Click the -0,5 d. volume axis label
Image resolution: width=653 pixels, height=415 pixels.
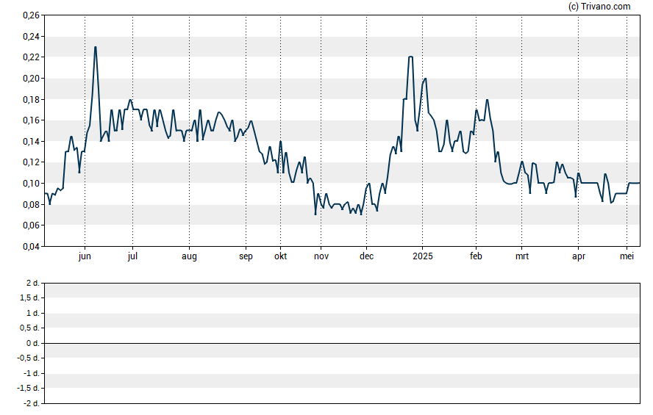coord(29,358)
